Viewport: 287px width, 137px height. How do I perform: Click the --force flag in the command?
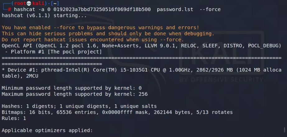210,10
